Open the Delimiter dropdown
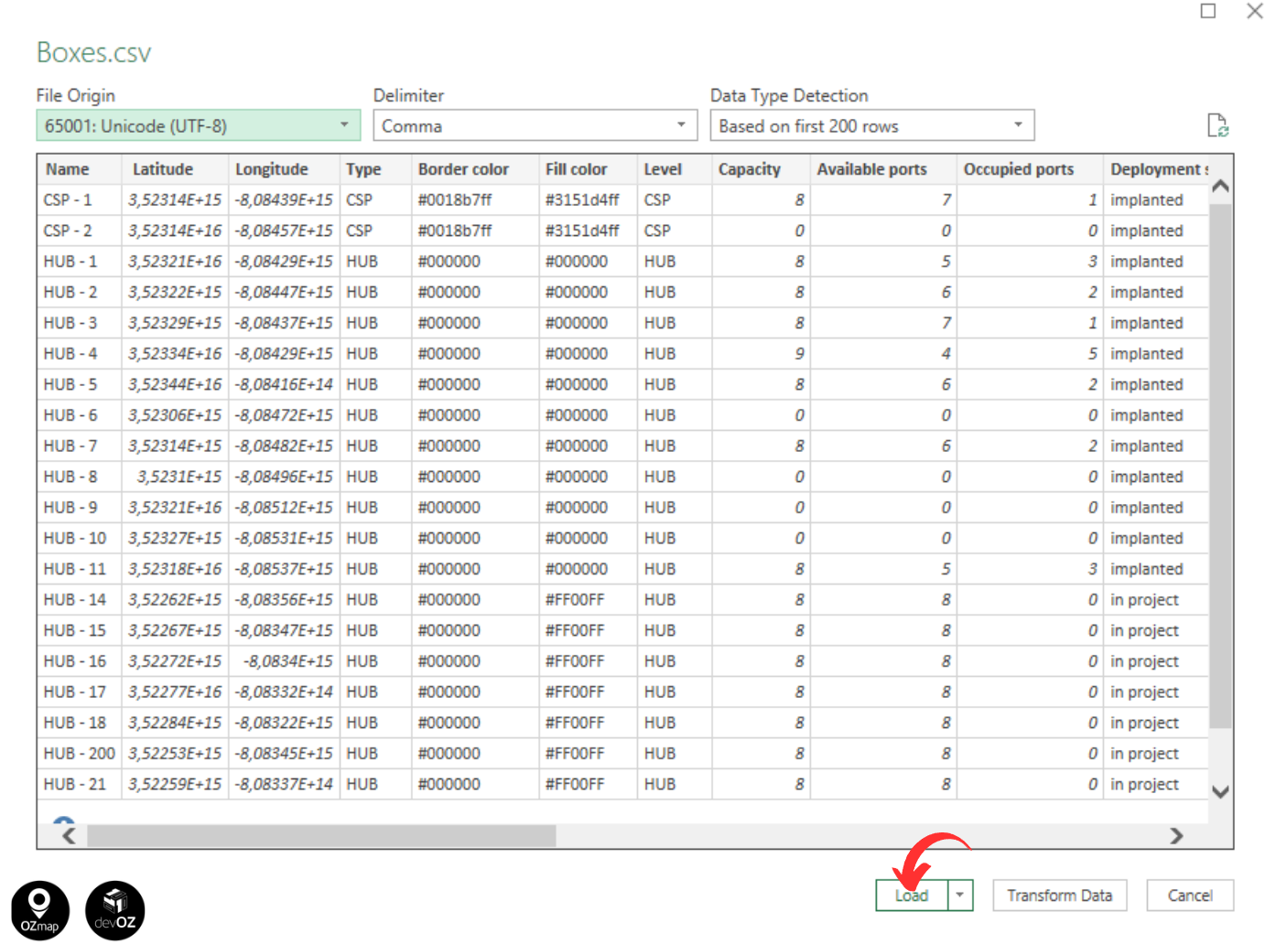The image size is (1276, 944). tap(680, 125)
